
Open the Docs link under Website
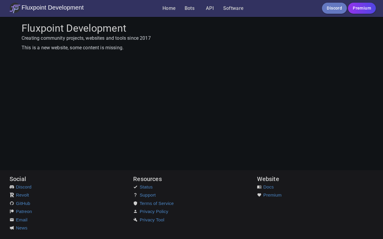coord(268,187)
